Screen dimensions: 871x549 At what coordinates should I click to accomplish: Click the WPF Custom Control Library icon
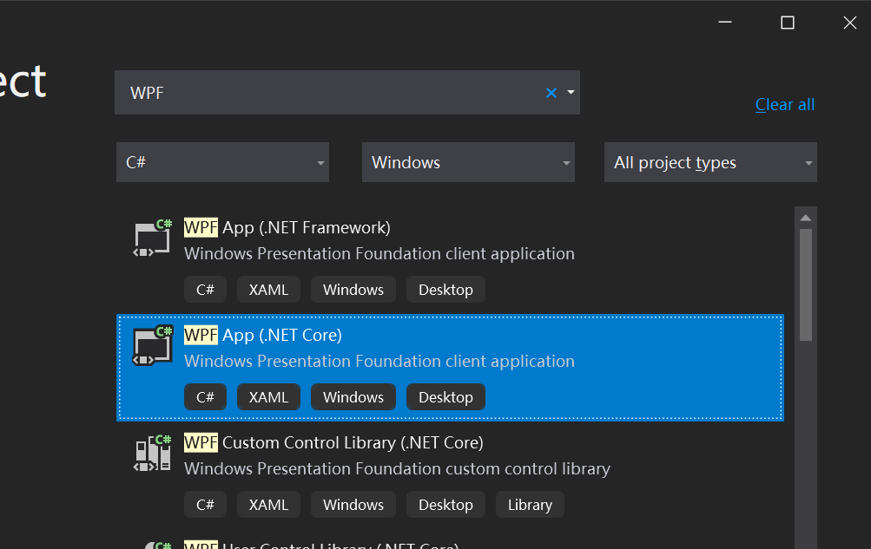[x=153, y=453]
